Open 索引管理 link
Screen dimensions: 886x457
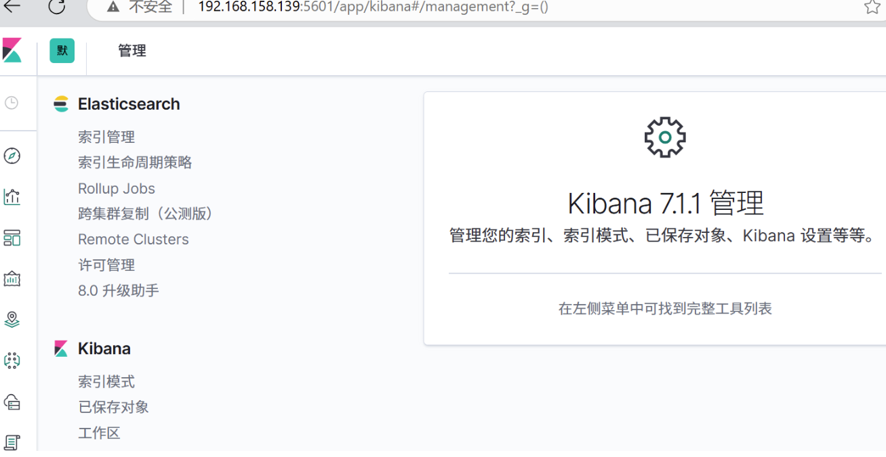click(106, 137)
